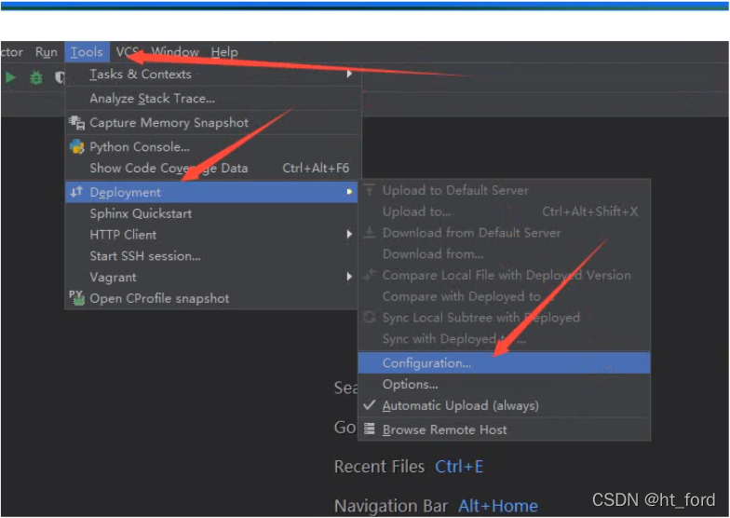
Task: Expand the Deployment submenu arrow
Action: click(x=349, y=192)
